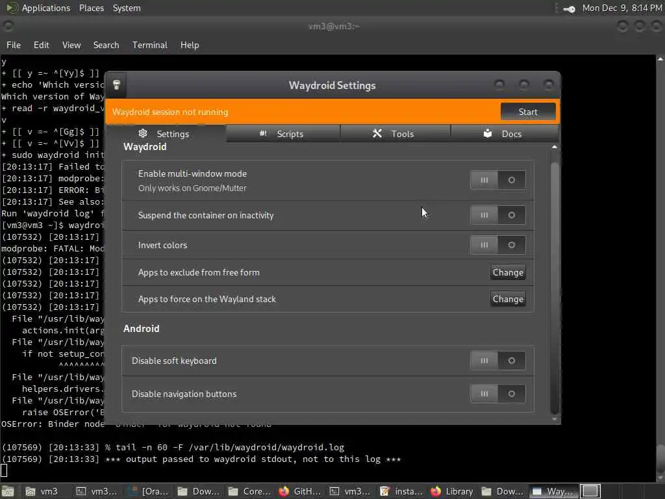Change apps forced on the Wayland stack
Image resolution: width=665 pixels, height=499 pixels.
508,299
